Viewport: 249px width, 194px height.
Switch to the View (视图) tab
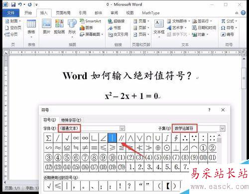[130, 13]
